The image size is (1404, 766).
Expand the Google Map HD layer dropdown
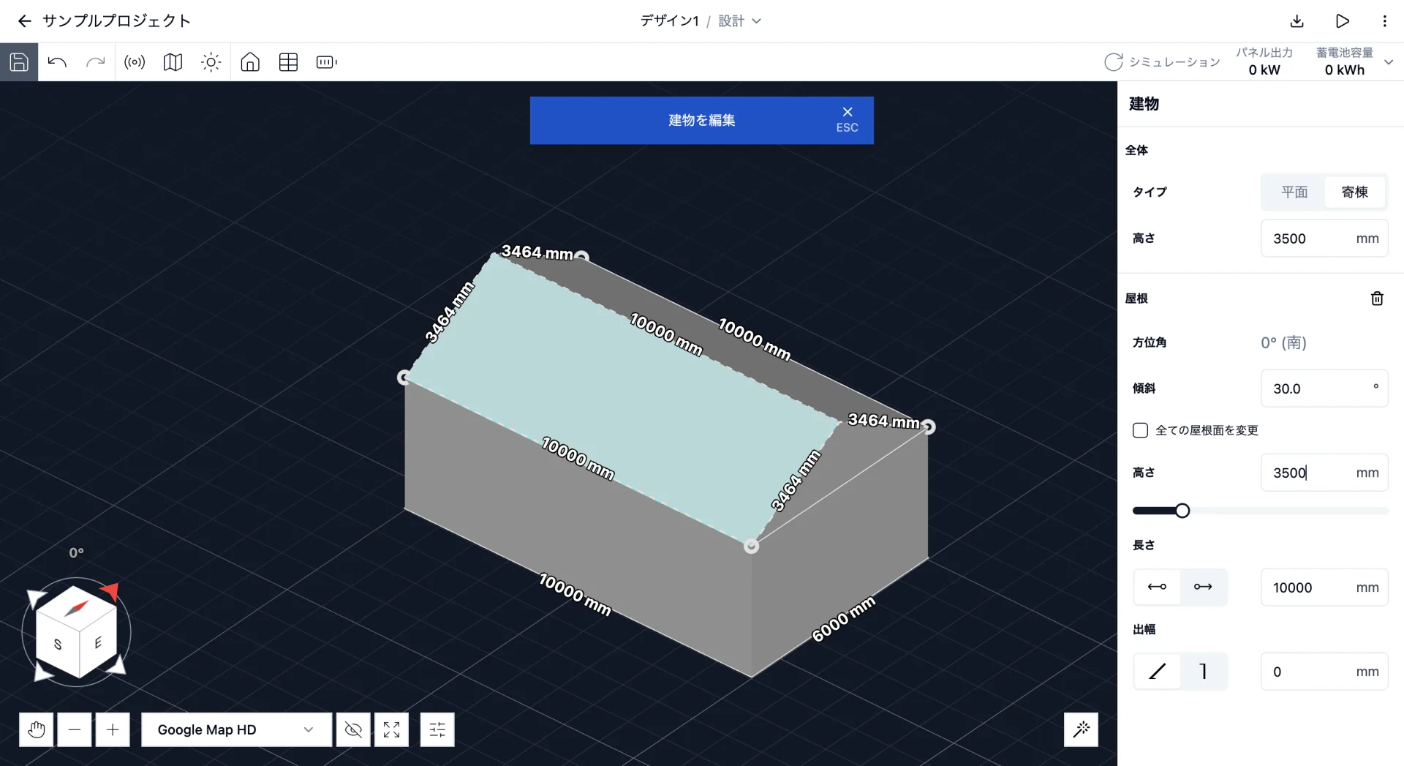coord(236,729)
